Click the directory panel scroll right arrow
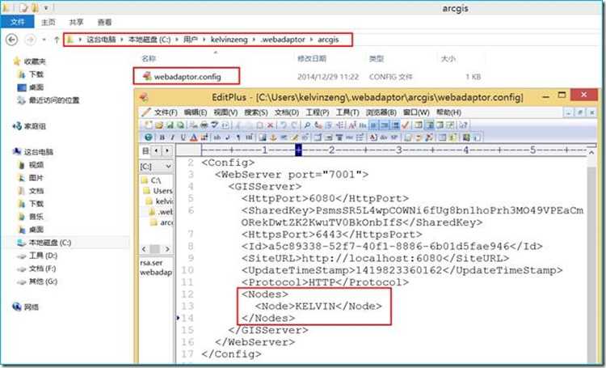Screen dimensions: 606x368 point(167,249)
